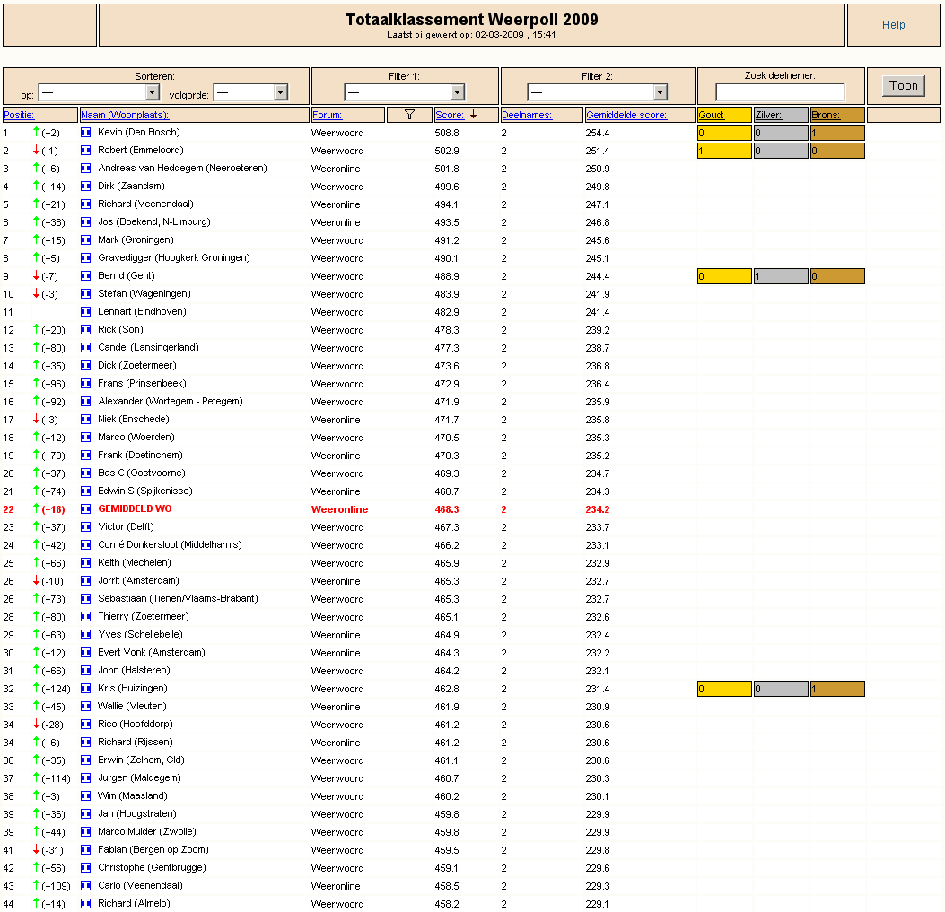945x912 pixels.
Task: Open the Help link
Action: [893, 25]
